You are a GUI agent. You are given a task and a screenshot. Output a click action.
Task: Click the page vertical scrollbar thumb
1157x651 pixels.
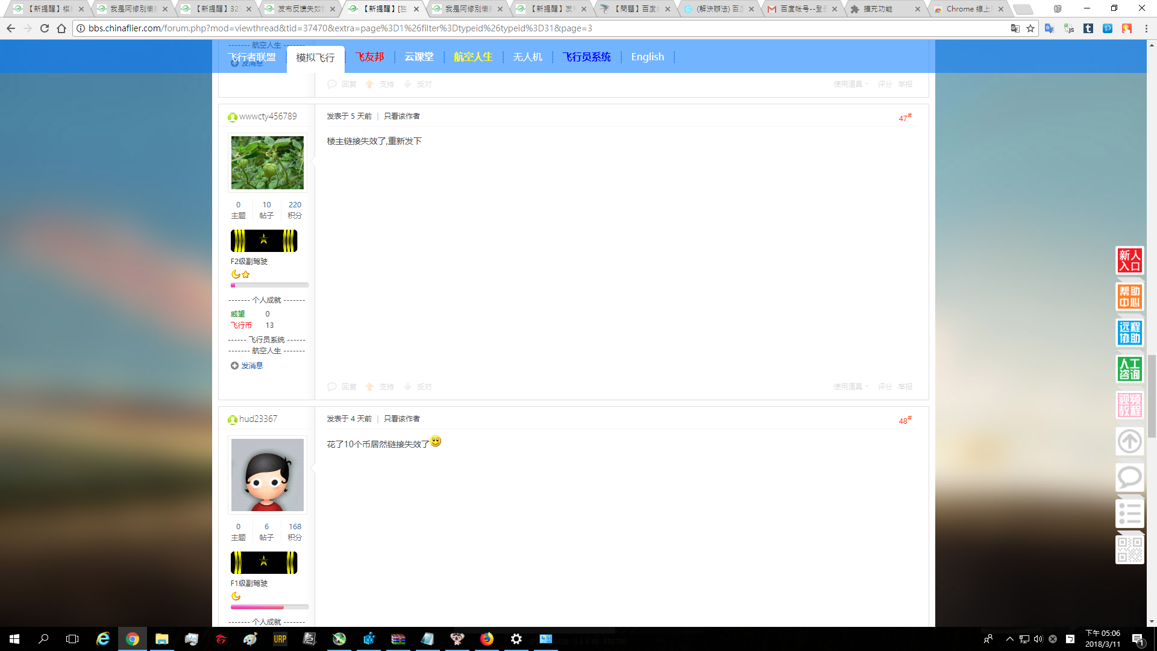(x=1152, y=396)
